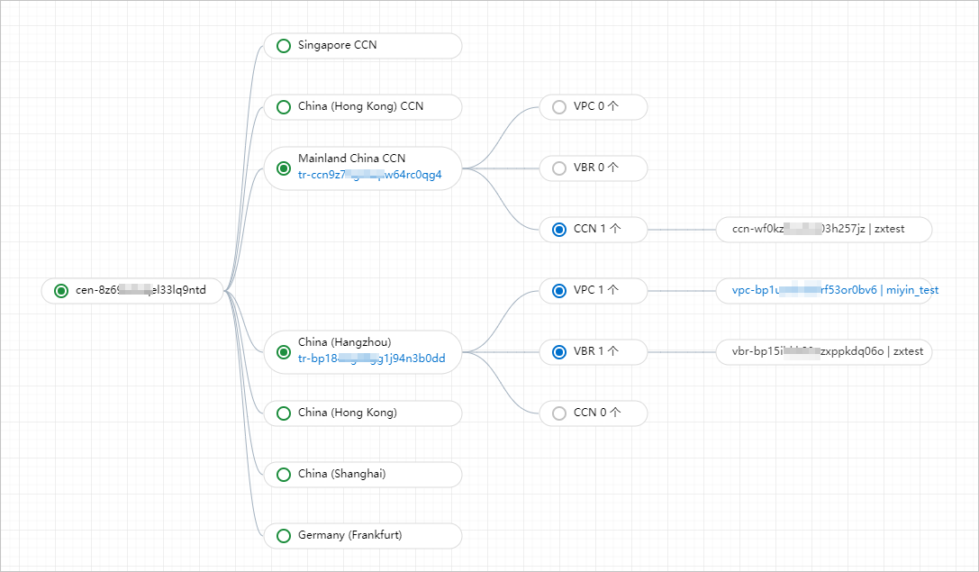Image resolution: width=979 pixels, height=572 pixels.
Task: Open the vpc-bp1 miyin_test instance link
Action: (x=836, y=290)
